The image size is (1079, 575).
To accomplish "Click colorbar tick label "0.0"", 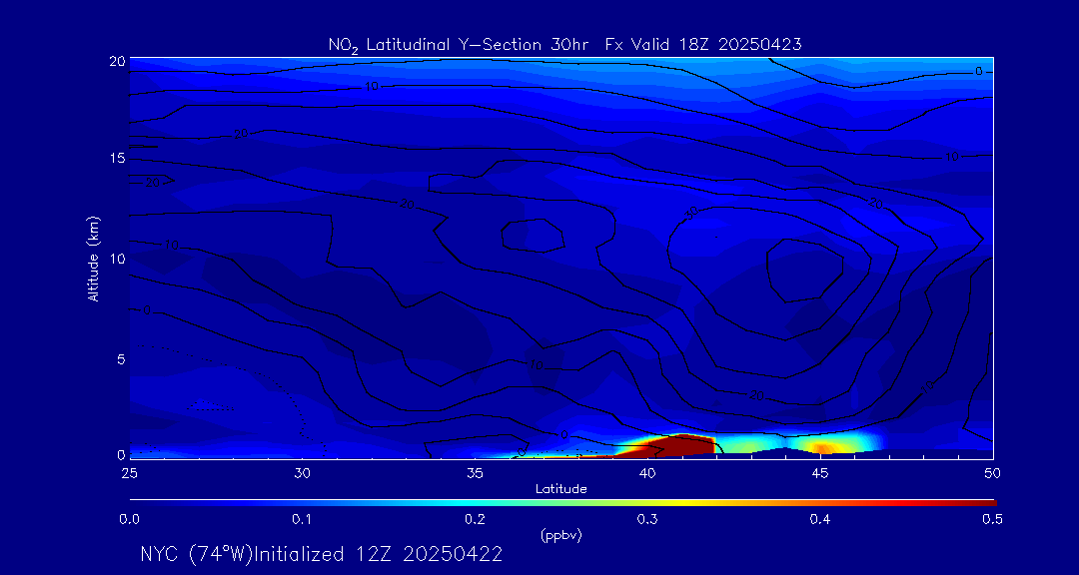I will [129, 519].
